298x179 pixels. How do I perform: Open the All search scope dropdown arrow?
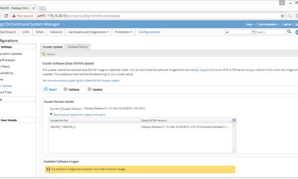[253, 32]
